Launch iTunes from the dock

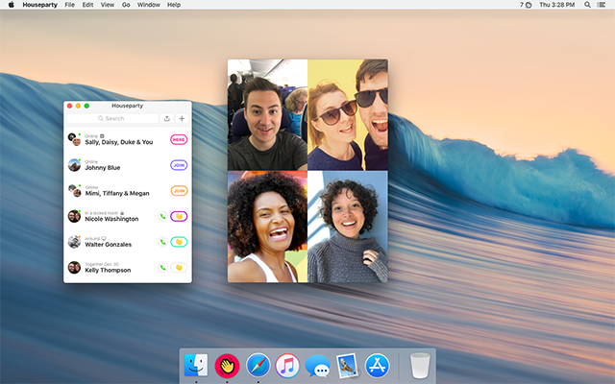point(287,366)
